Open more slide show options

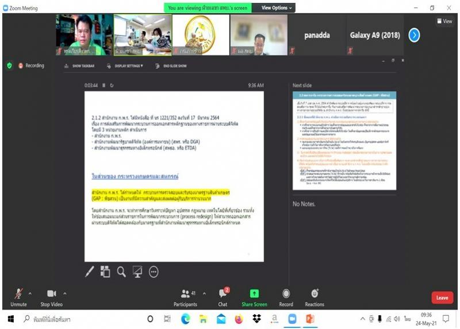(154, 272)
